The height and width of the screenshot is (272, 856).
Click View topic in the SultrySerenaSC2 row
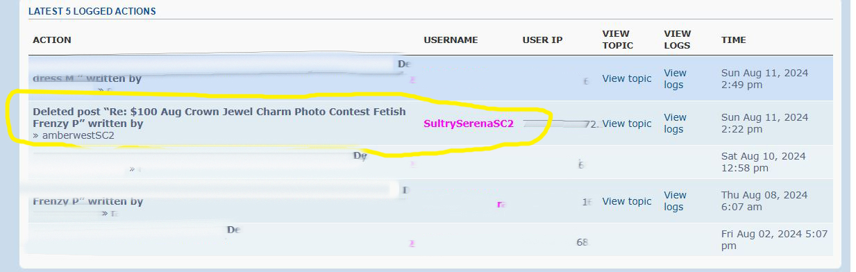[627, 124]
